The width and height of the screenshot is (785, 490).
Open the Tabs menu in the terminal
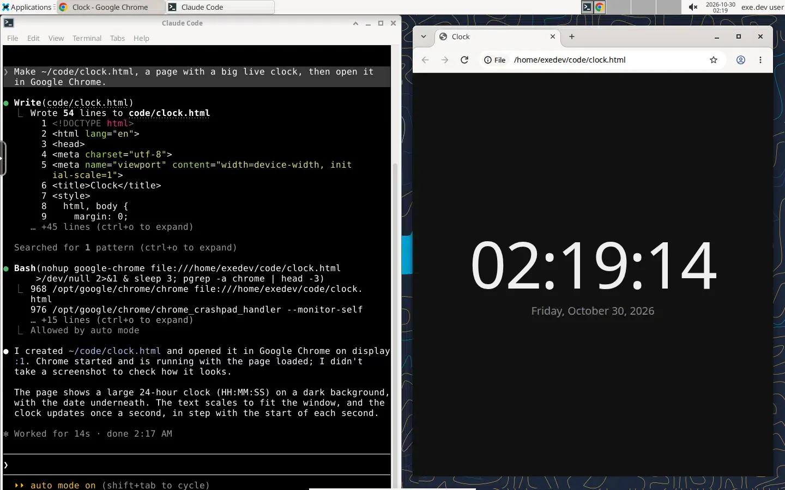click(x=117, y=38)
